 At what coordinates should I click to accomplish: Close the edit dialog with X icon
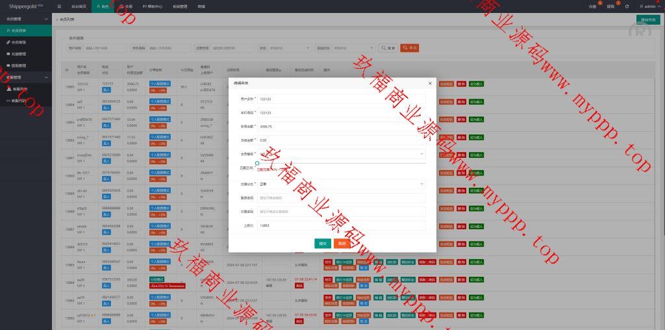[x=429, y=83]
